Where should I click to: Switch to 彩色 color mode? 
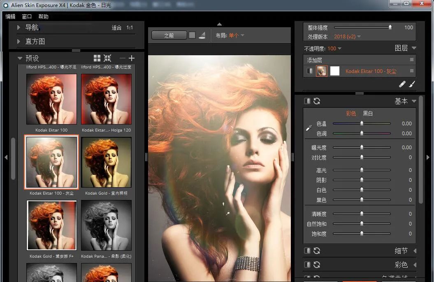[350, 113]
